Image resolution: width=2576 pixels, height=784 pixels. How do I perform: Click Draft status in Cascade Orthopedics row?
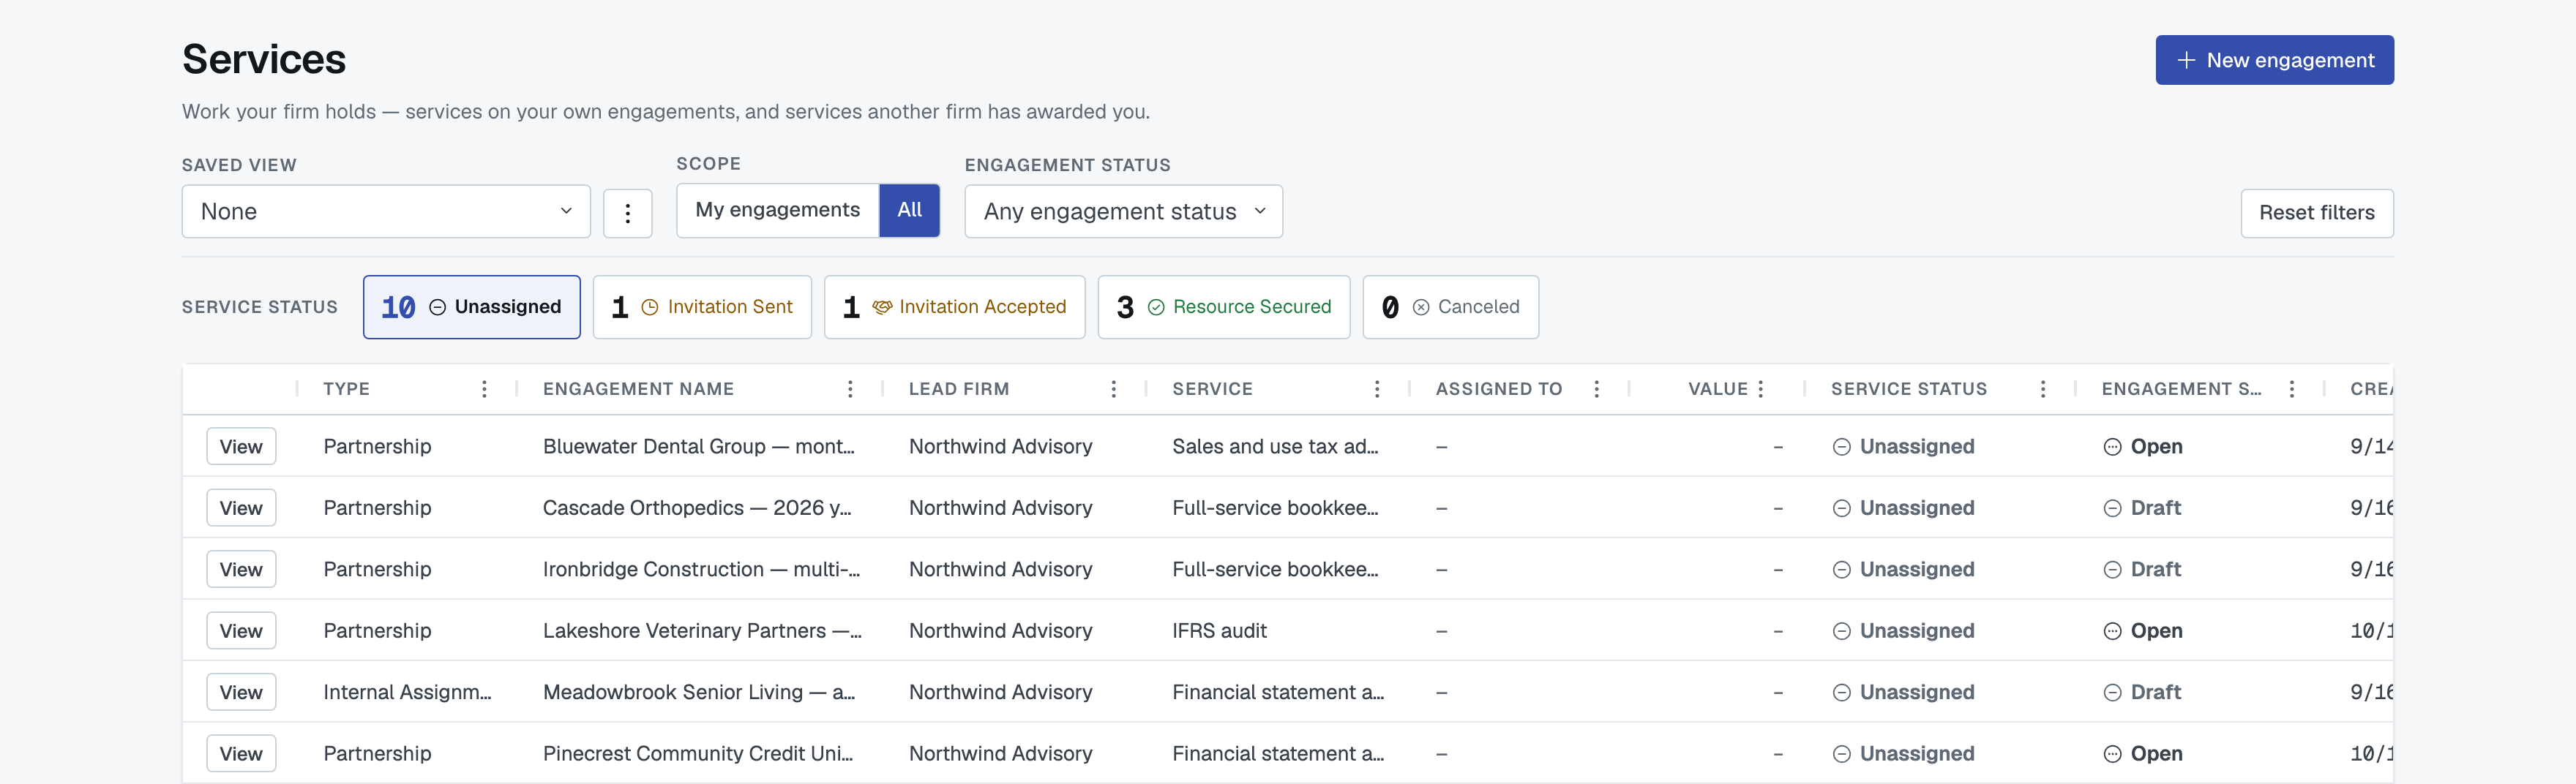pyautogui.click(x=2142, y=508)
